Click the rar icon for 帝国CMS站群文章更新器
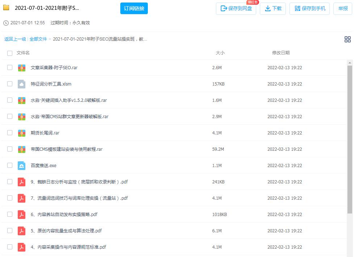Screen dimensions: 354x257 22,116
